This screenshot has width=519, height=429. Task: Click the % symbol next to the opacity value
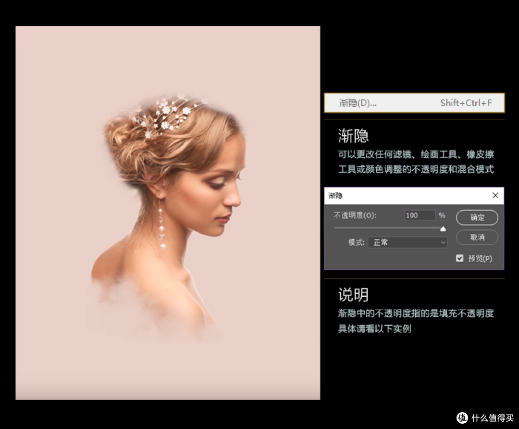tap(442, 215)
